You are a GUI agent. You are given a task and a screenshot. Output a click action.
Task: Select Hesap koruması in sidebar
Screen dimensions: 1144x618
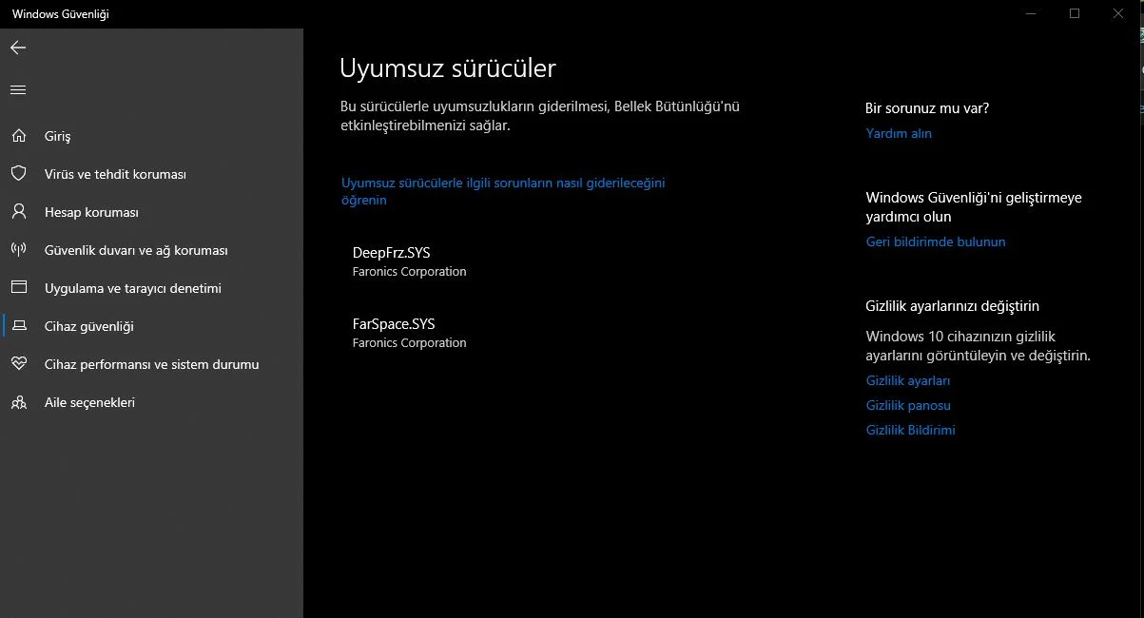pos(91,212)
